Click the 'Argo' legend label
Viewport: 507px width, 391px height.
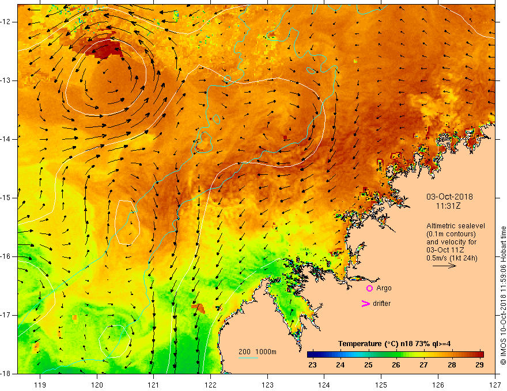click(x=384, y=288)
